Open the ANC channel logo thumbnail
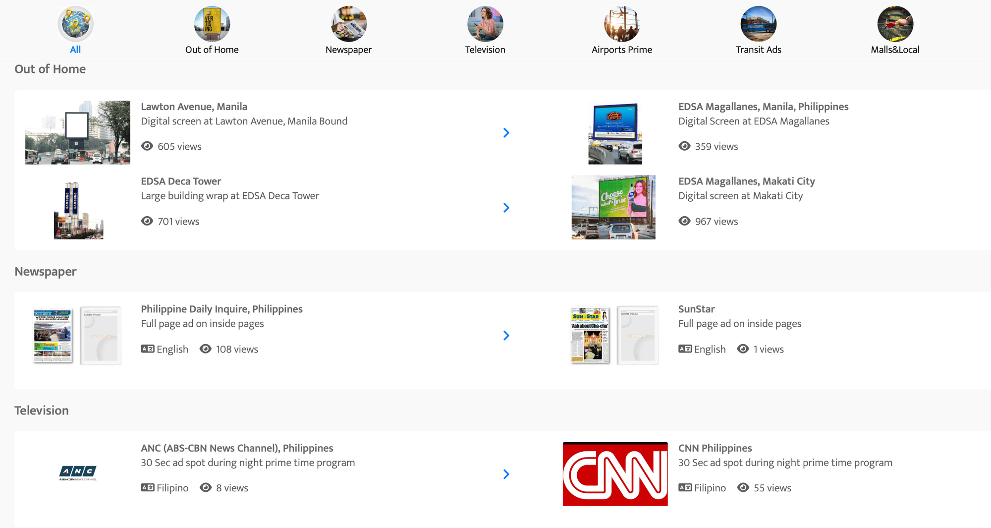This screenshot has height=528, width=991. point(78,473)
